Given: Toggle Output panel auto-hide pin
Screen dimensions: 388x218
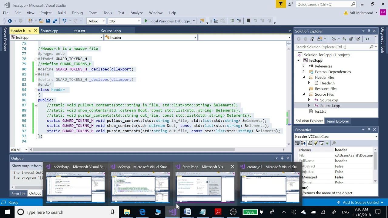Looking at the screenshot, I should pyautogui.click(x=282, y=158).
